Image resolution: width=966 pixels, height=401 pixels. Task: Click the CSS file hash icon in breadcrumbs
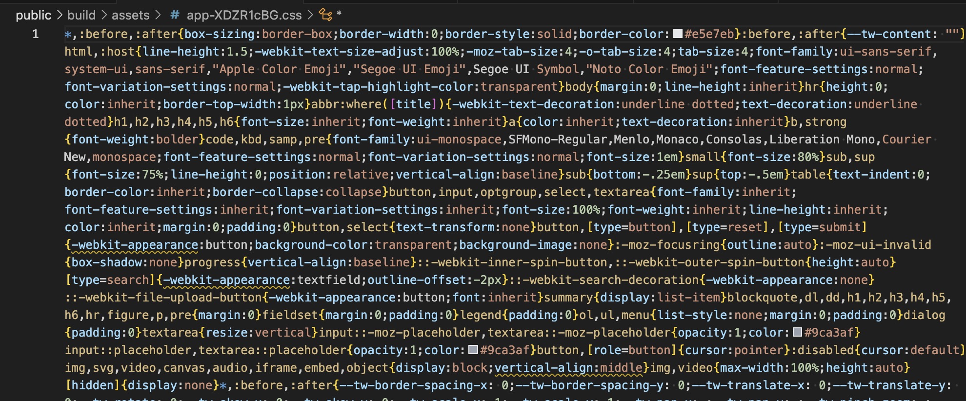pos(175,15)
